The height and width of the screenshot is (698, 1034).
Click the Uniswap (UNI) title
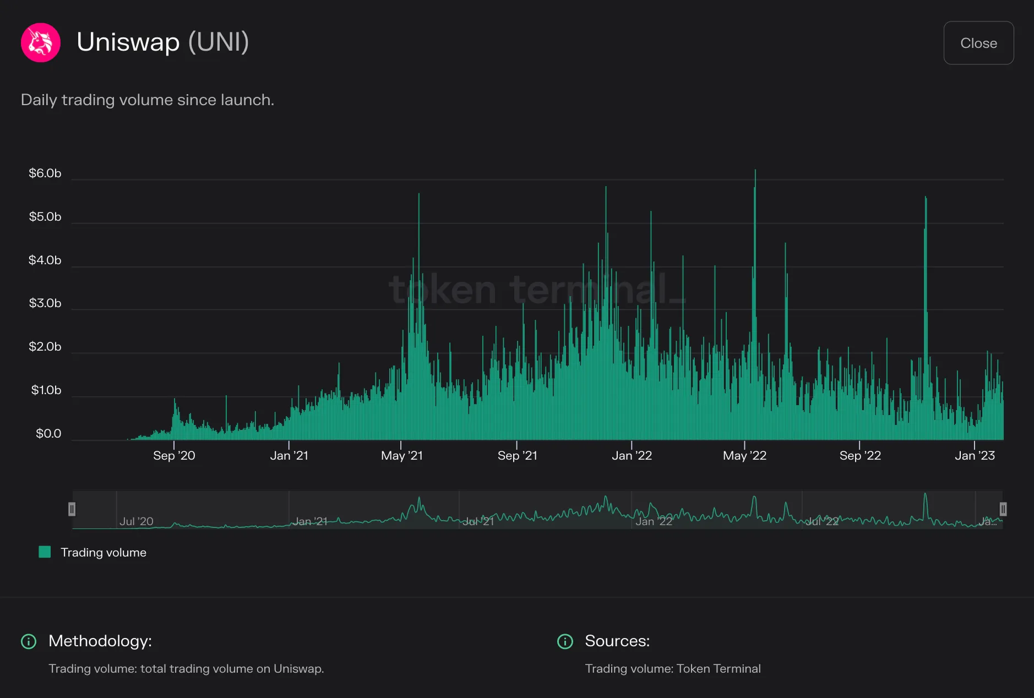point(163,42)
